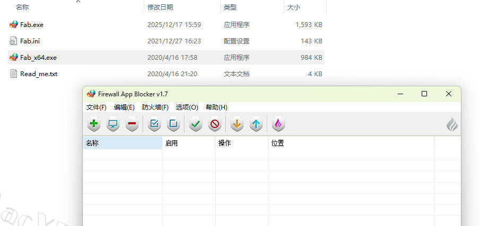This screenshot has height=226, width=480.
Task: Open the 选项(O) menu
Action: click(187, 107)
